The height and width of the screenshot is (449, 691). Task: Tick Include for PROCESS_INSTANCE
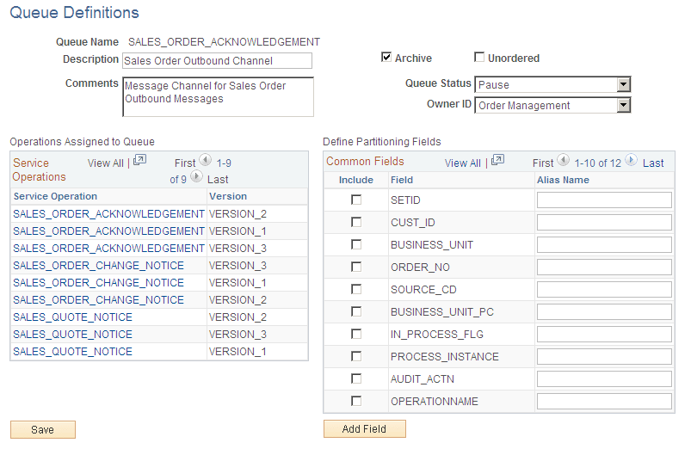click(356, 356)
